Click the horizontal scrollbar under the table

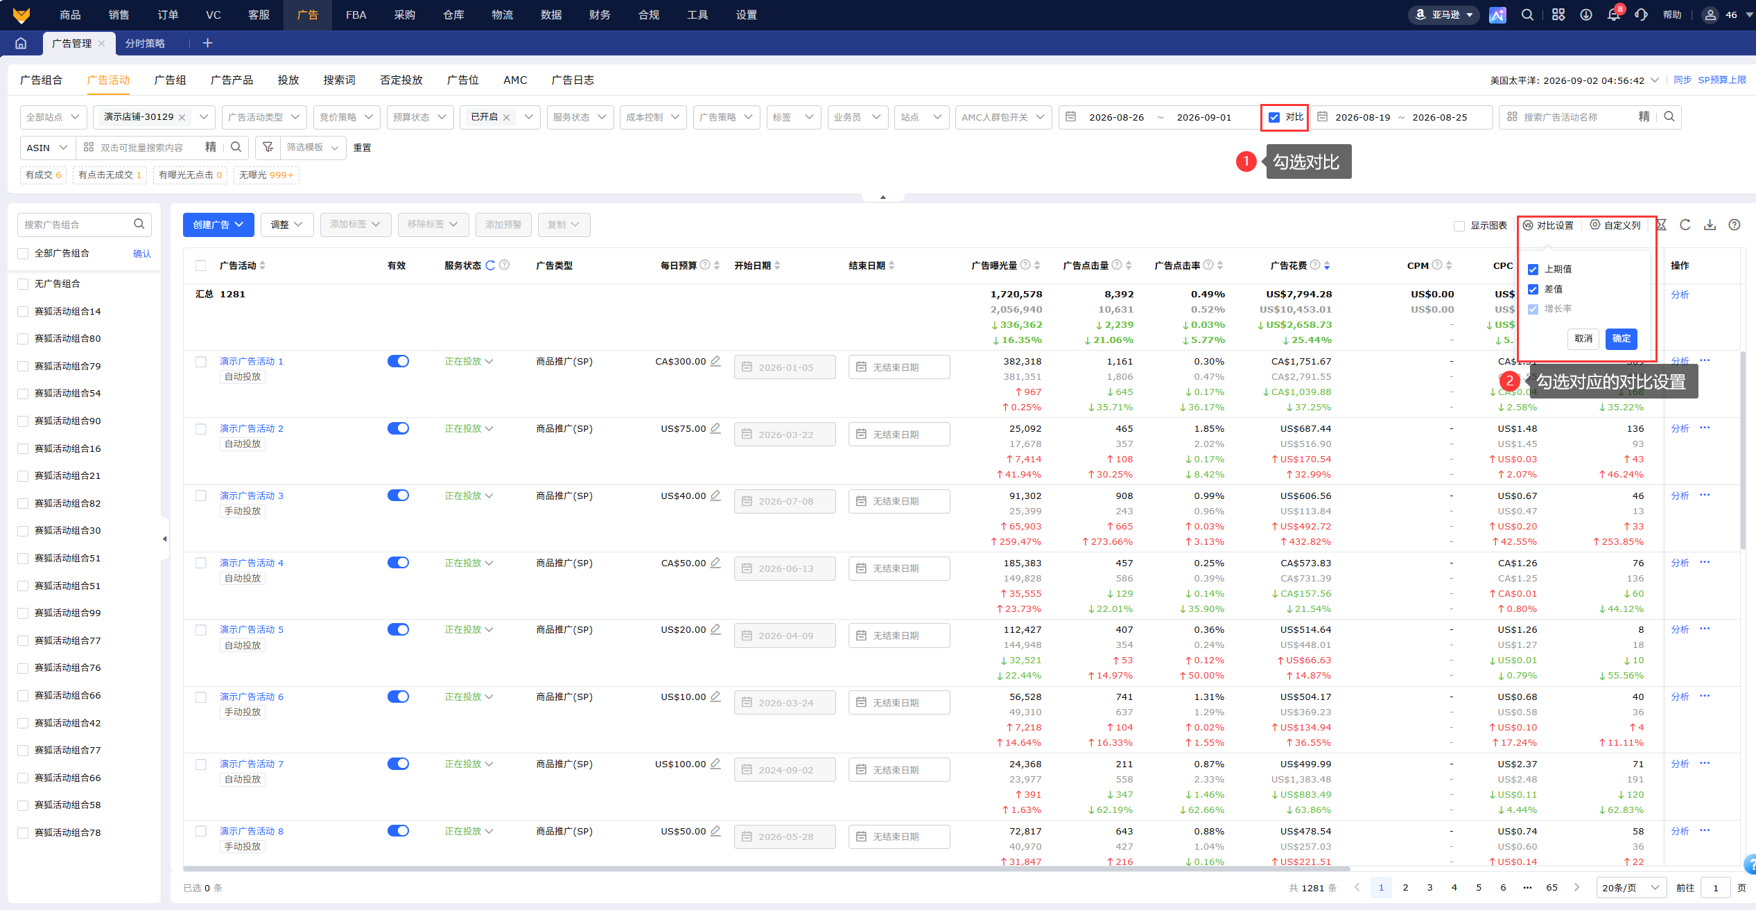[766, 868]
